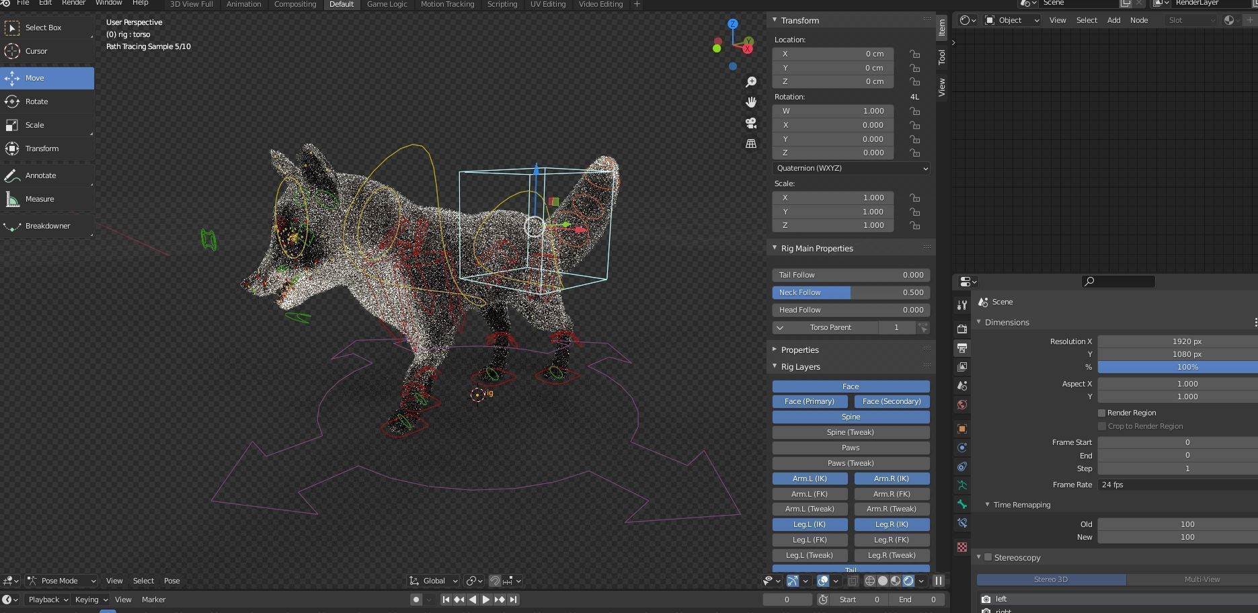Open the Quaternion (WXYZ) rotation mode dropdown
This screenshot has height=613, width=1258.
(x=851, y=168)
